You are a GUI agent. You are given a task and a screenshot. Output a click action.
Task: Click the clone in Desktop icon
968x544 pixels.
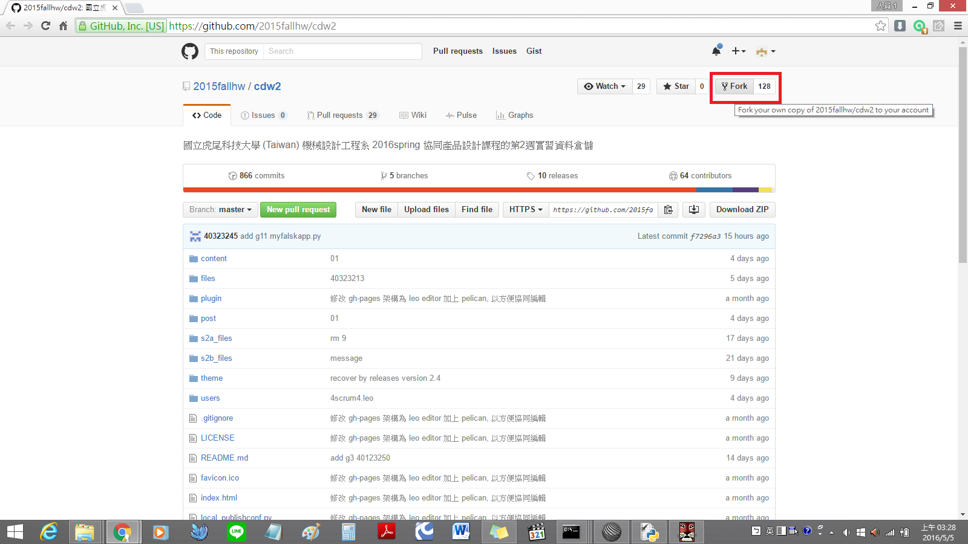coord(694,210)
